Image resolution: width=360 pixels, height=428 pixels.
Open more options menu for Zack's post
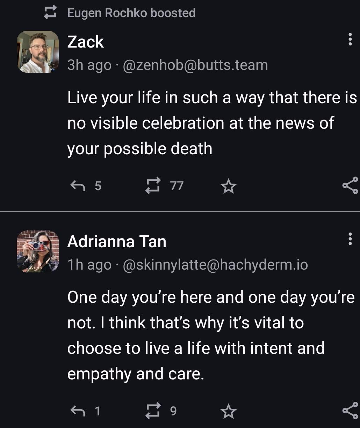[350, 39]
